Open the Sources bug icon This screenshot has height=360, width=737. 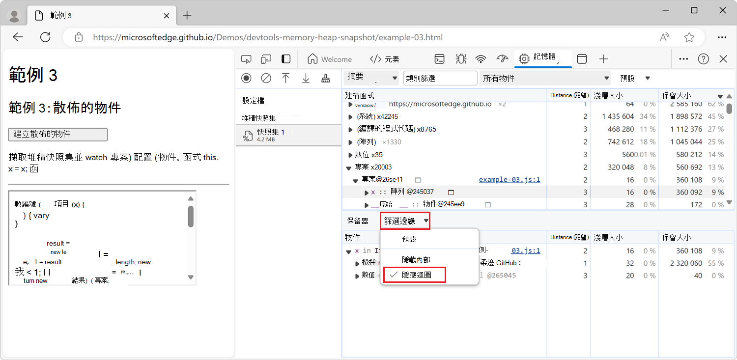pos(460,59)
